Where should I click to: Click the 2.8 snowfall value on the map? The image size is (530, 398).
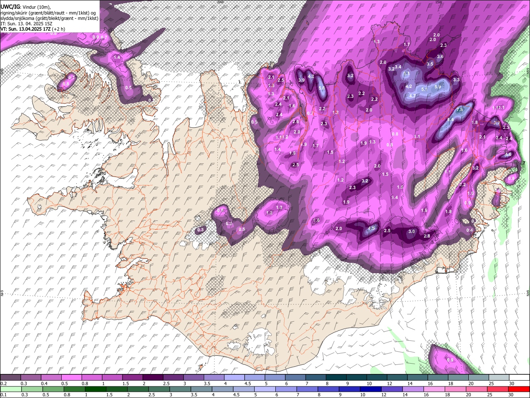[427, 236]
